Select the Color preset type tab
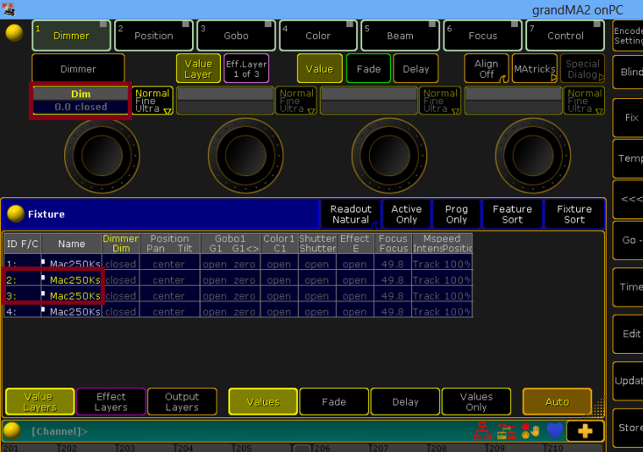 (318, 36)
